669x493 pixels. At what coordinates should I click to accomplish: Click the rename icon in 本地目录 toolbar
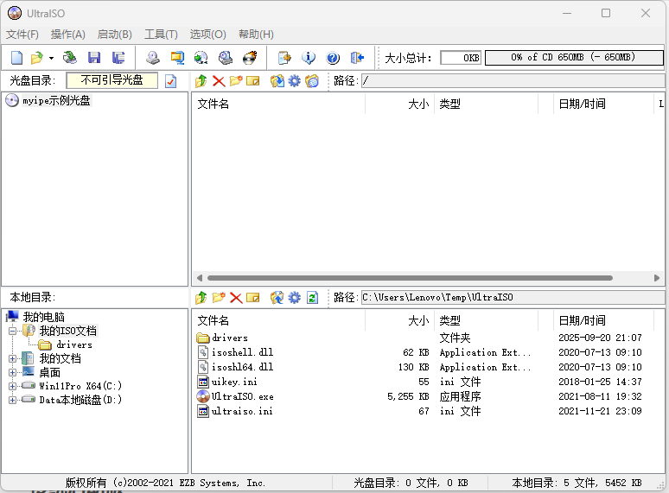tap(253, 297)
